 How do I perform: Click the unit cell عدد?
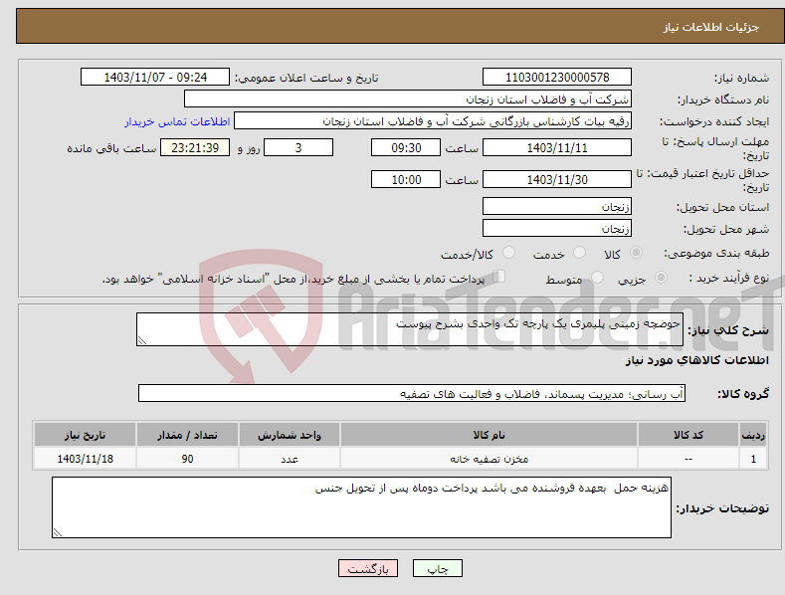click(290, 459)
